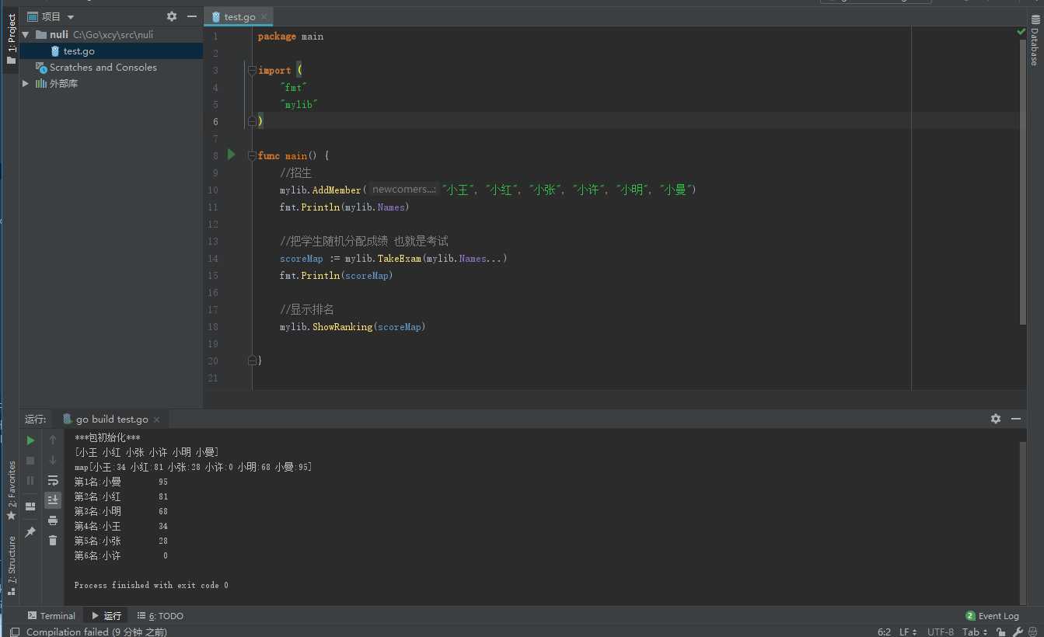Toggle soft-wrap in the Run console
Viewport: 1044px width, 637px height.
[53, 480]
